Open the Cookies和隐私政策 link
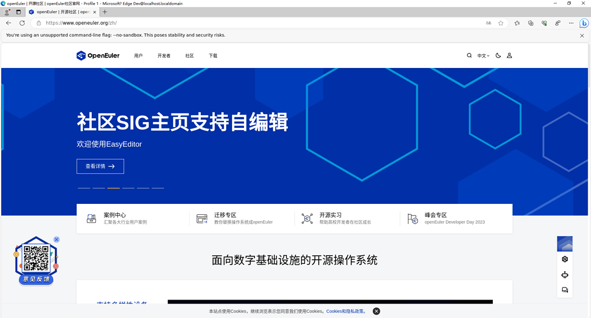The height and width of the screenshot is (318, 591). tap(346, 311)
